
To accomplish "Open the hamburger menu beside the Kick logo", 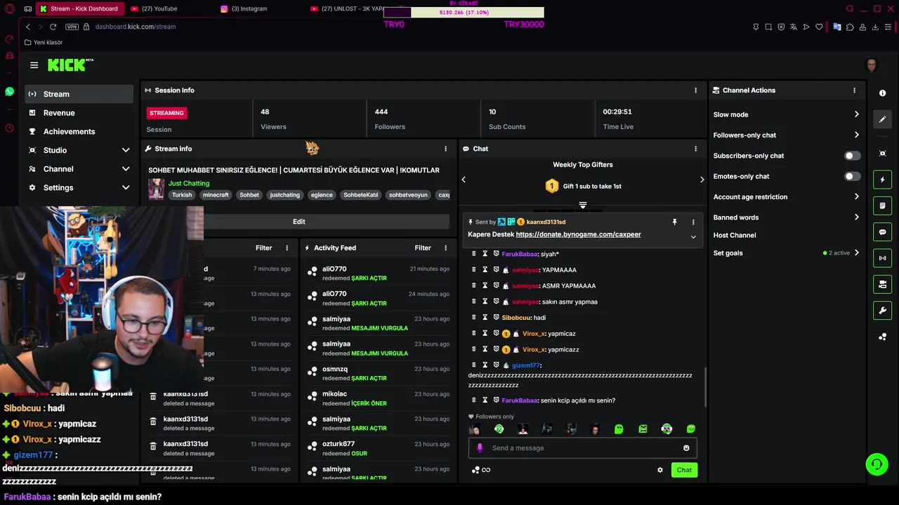I will 34,65.
